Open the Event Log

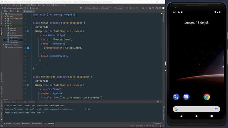pos(157,123)
